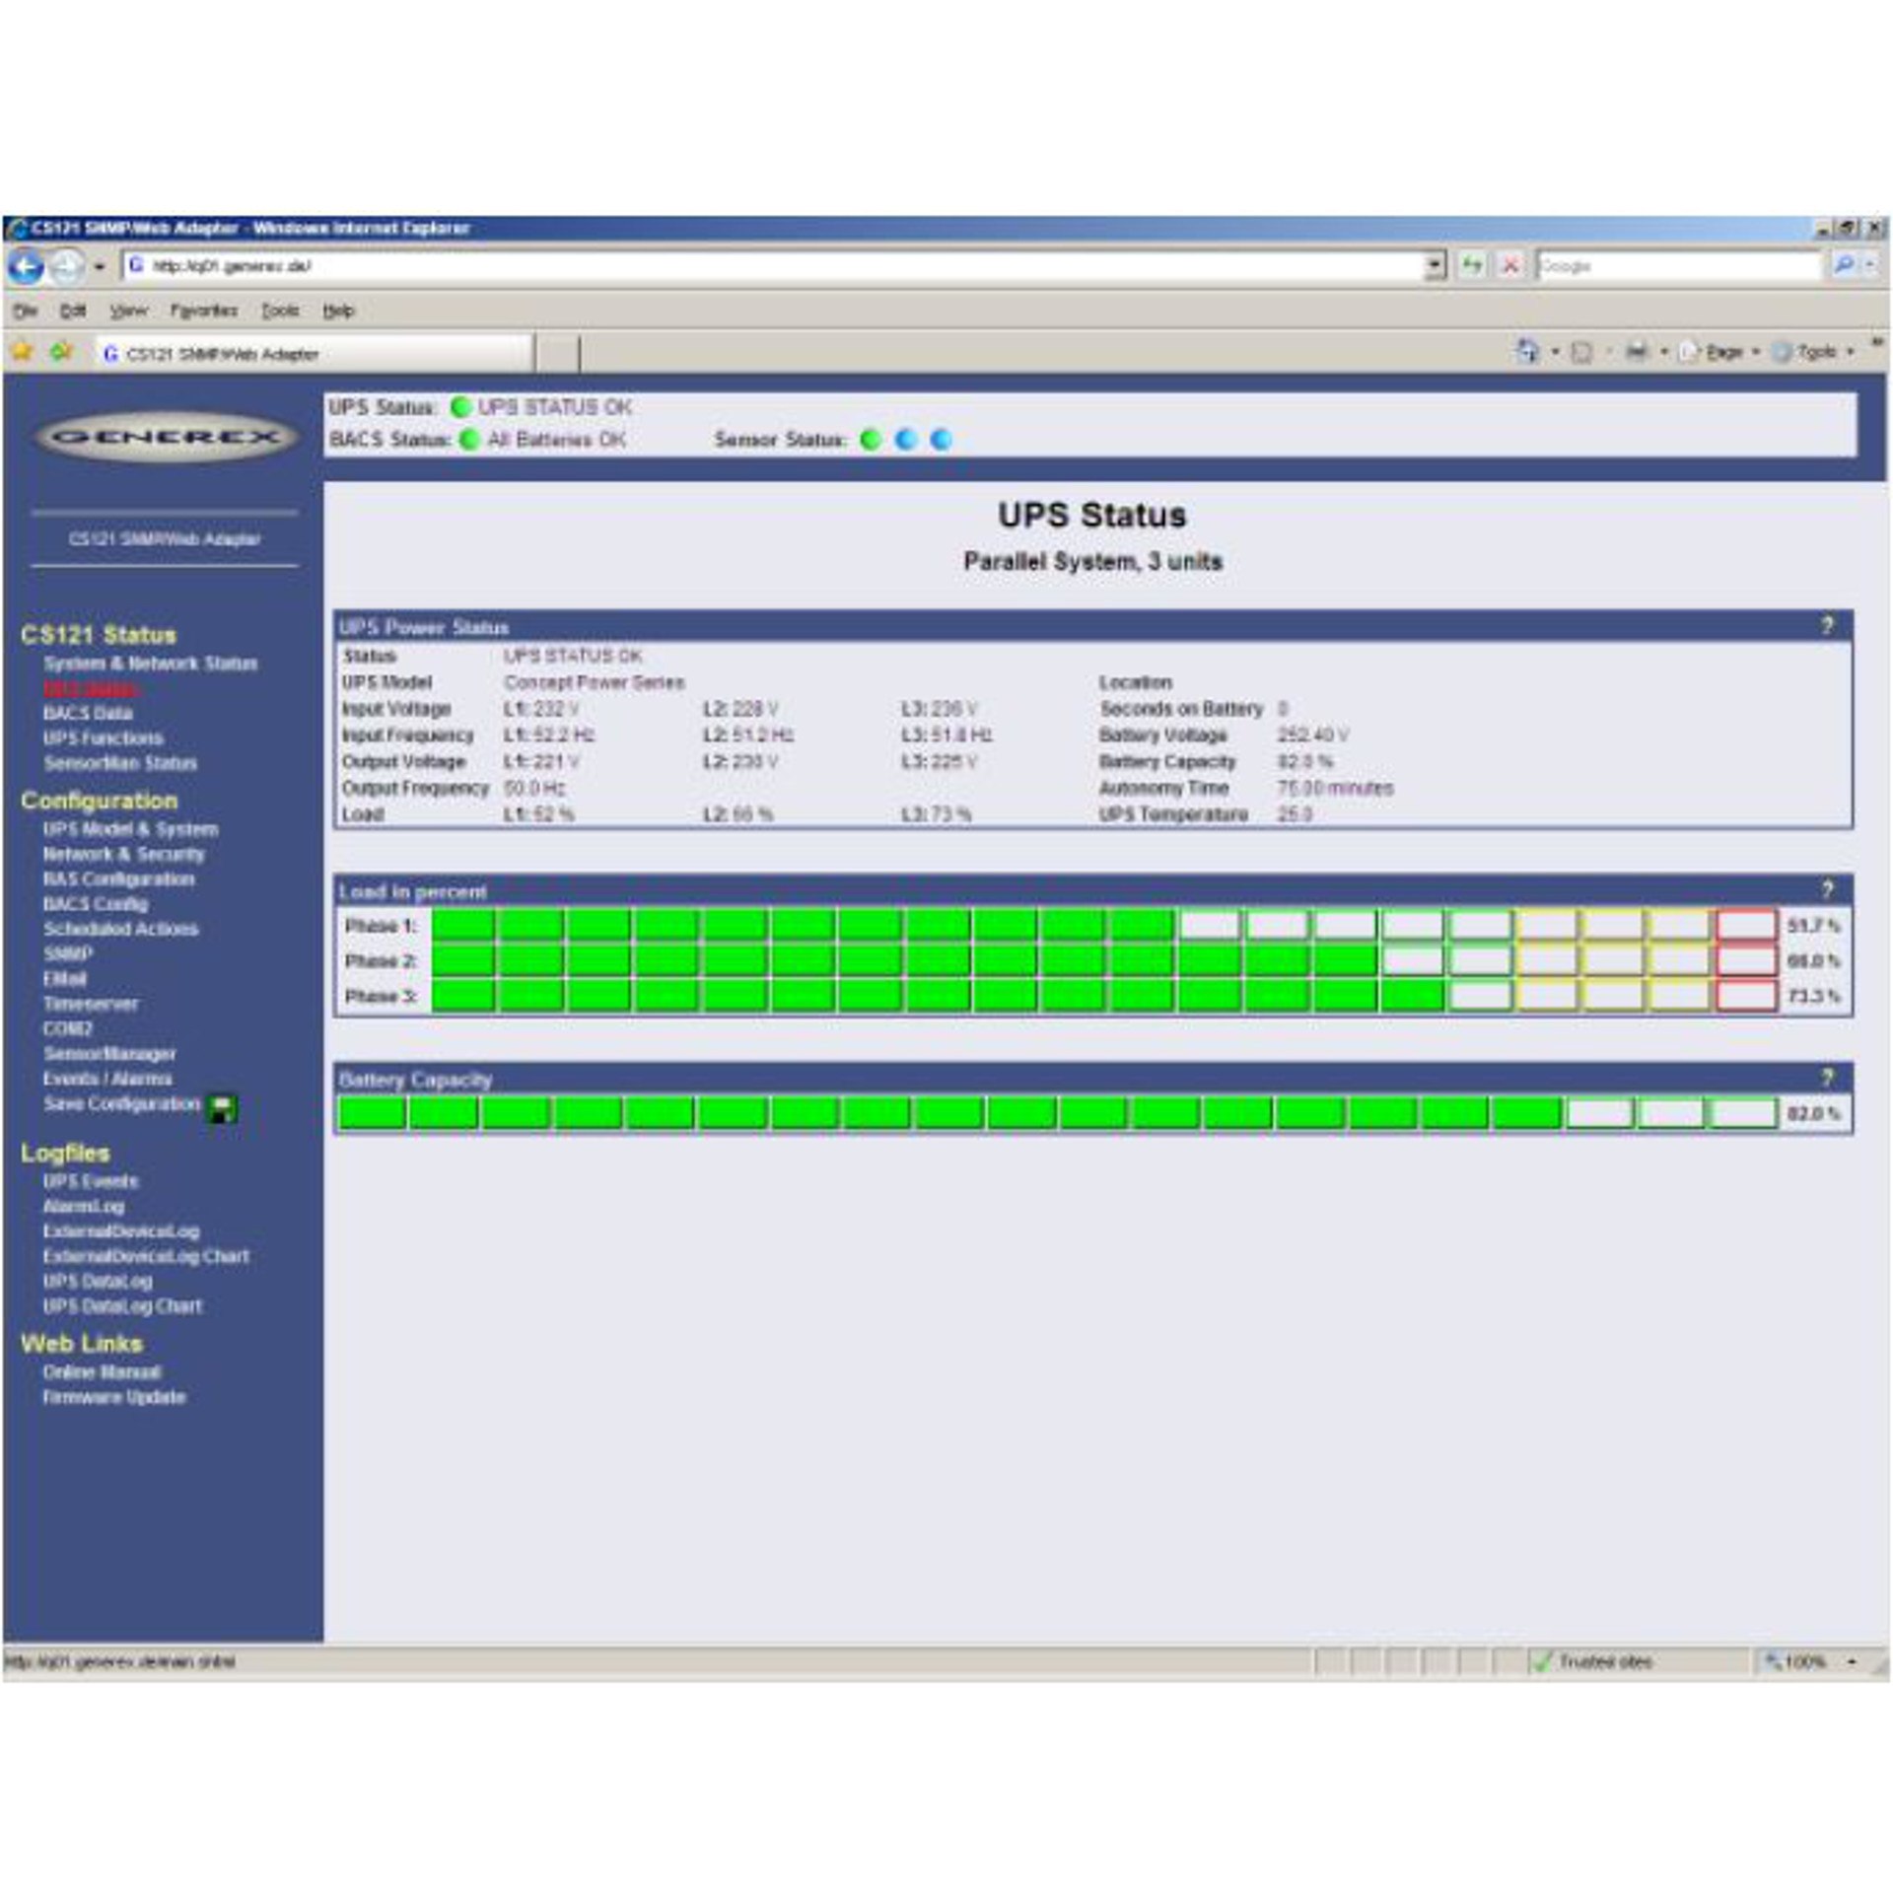Click the browser Forward arrow button
This screenshot has width=1893, height=1893.
point(67,266)
